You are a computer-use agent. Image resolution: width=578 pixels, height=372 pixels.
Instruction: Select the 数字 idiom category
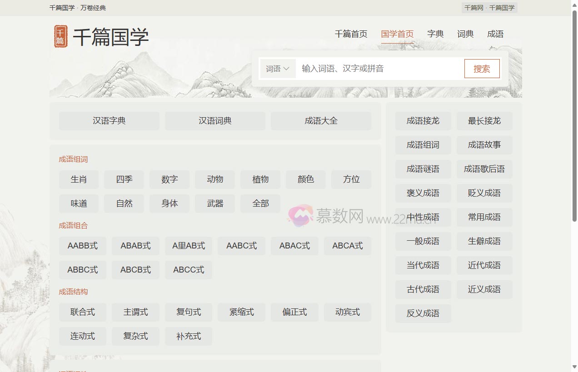pos(169,179)
